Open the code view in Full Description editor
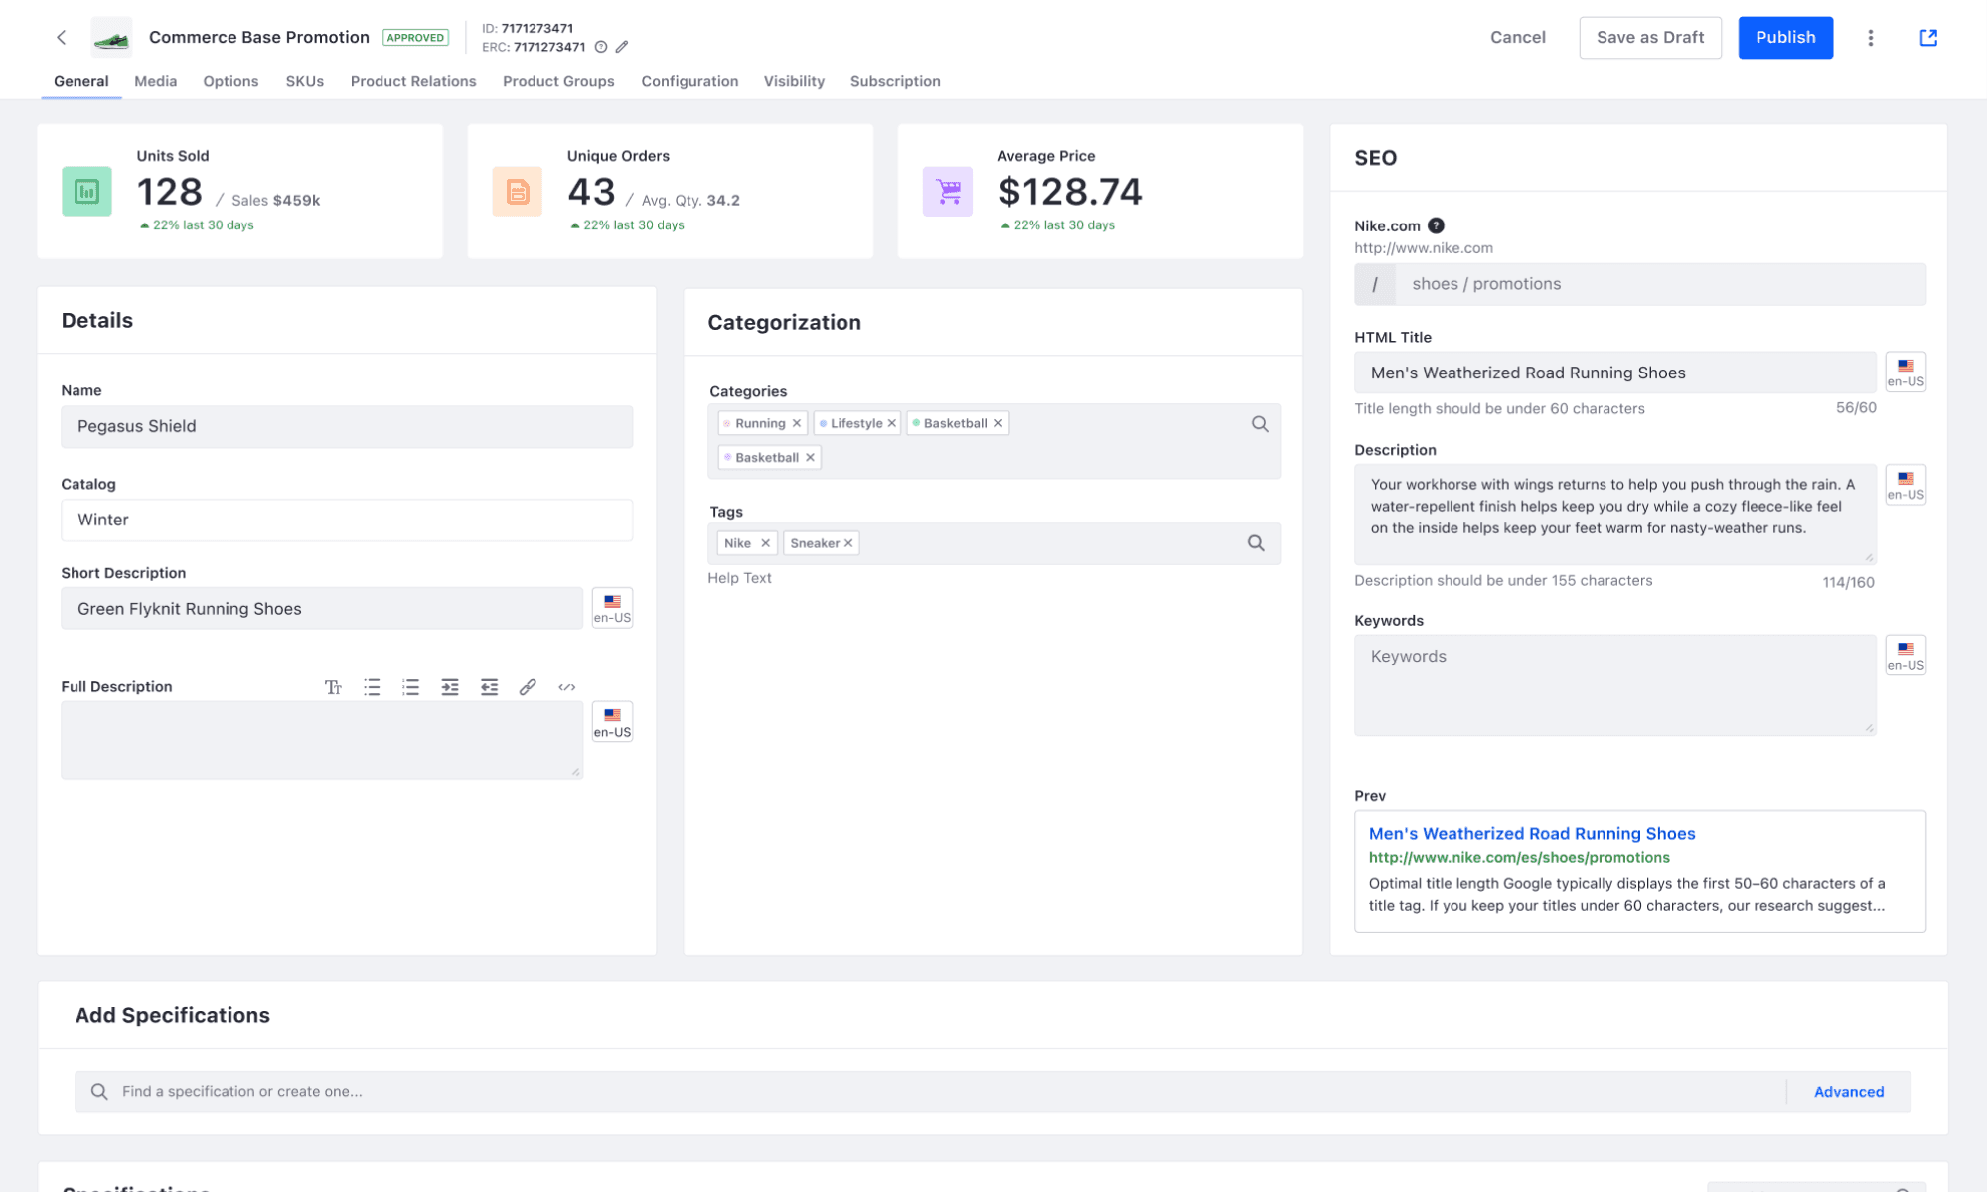This screenshot has width=1987, height=1192. 566,686
